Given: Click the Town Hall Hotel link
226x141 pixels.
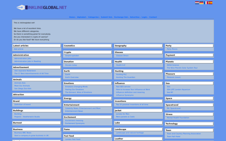Looking at the screenshot, I should (174, 136).
